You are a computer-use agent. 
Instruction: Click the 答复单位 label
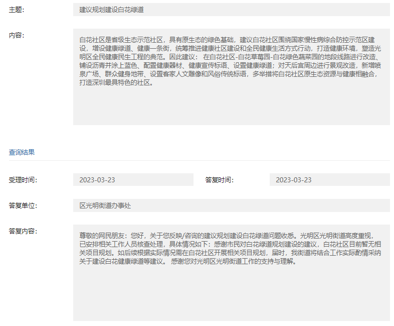[x=23, y=205]
